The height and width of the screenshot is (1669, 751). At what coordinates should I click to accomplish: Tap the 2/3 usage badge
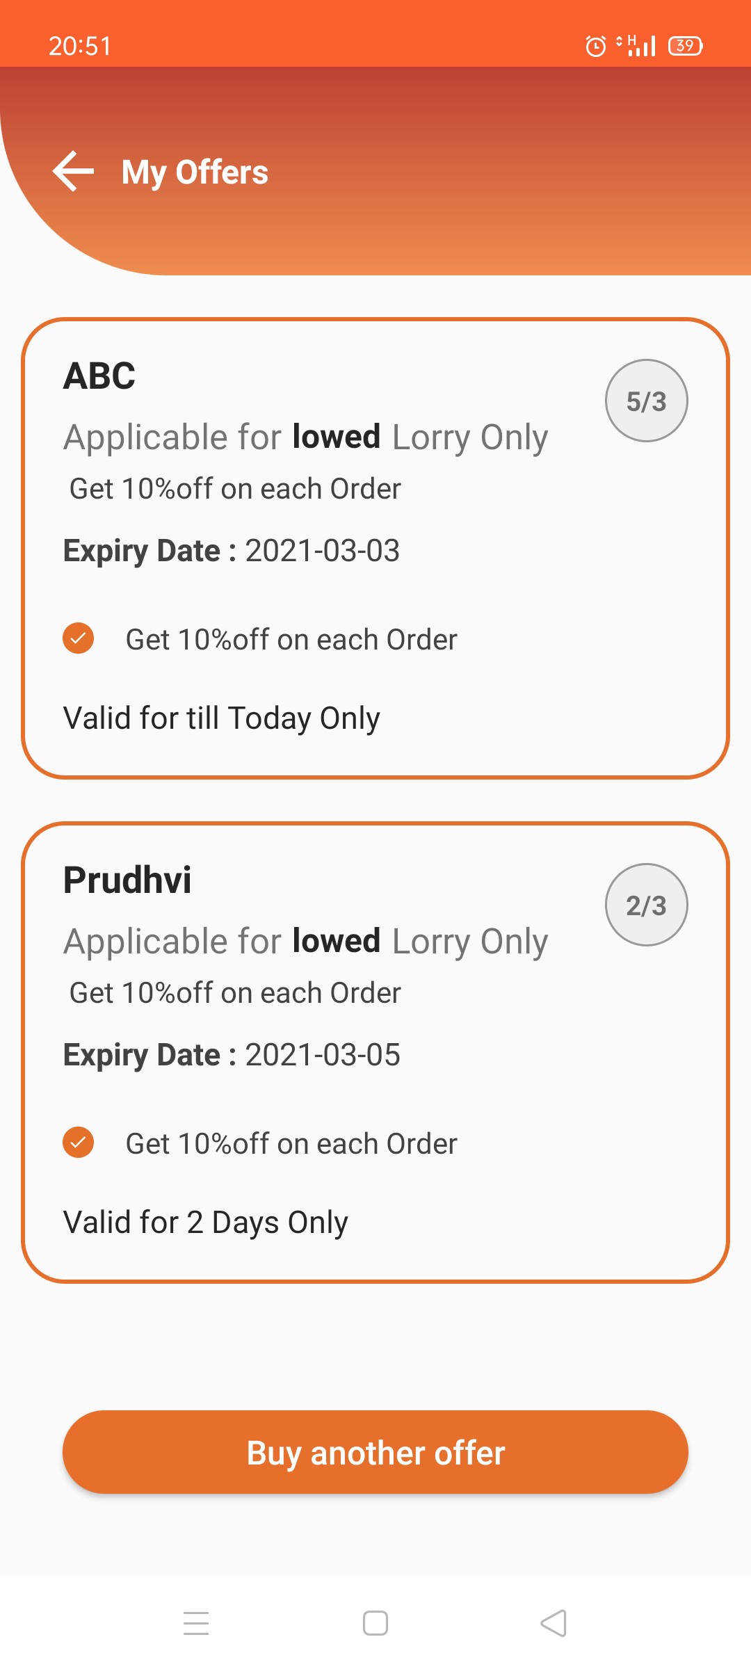(646, 905)
